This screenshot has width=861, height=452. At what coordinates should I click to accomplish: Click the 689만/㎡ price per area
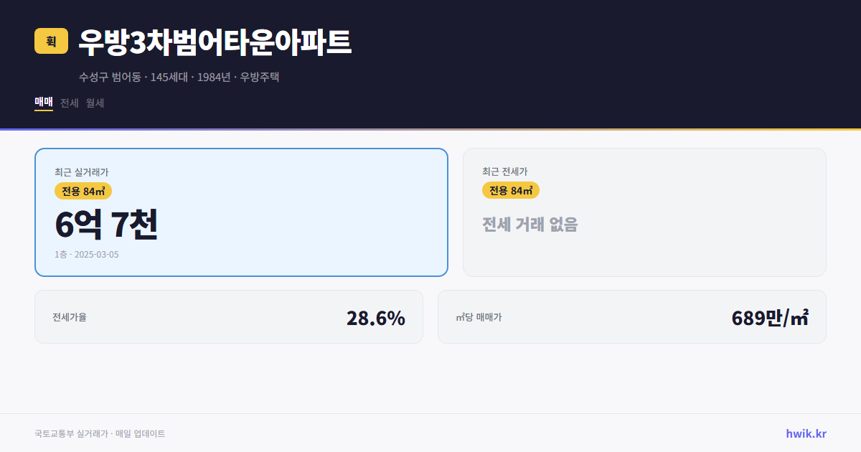[x=770, y=316]
